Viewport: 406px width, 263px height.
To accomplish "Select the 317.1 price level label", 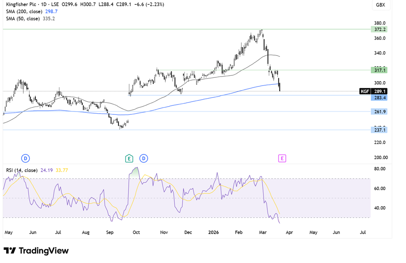I will click(379, 70).
